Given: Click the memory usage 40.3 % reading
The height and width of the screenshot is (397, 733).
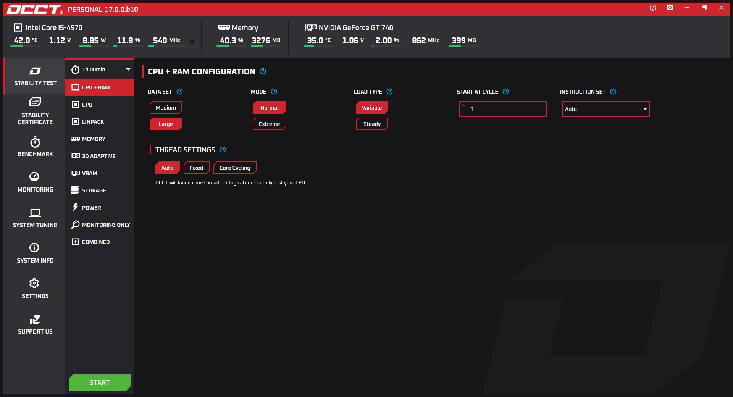Looking at the screenshot, I should [x=231, y=40].
